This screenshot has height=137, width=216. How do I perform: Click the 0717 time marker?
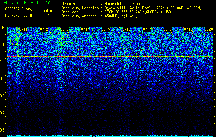click(x=147, y=29)
